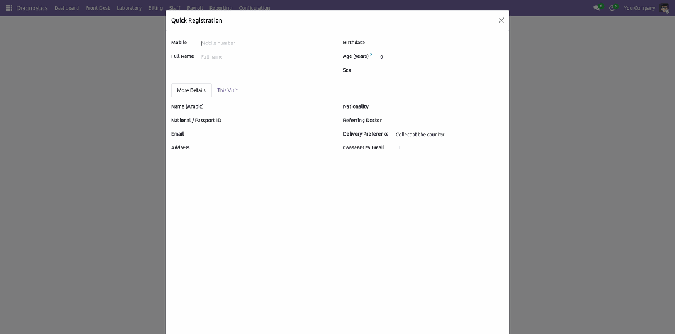Viewport: 675px width, 334px height.
Task: Toggle the Consents to Email checkbox
Action: [397, 148]
